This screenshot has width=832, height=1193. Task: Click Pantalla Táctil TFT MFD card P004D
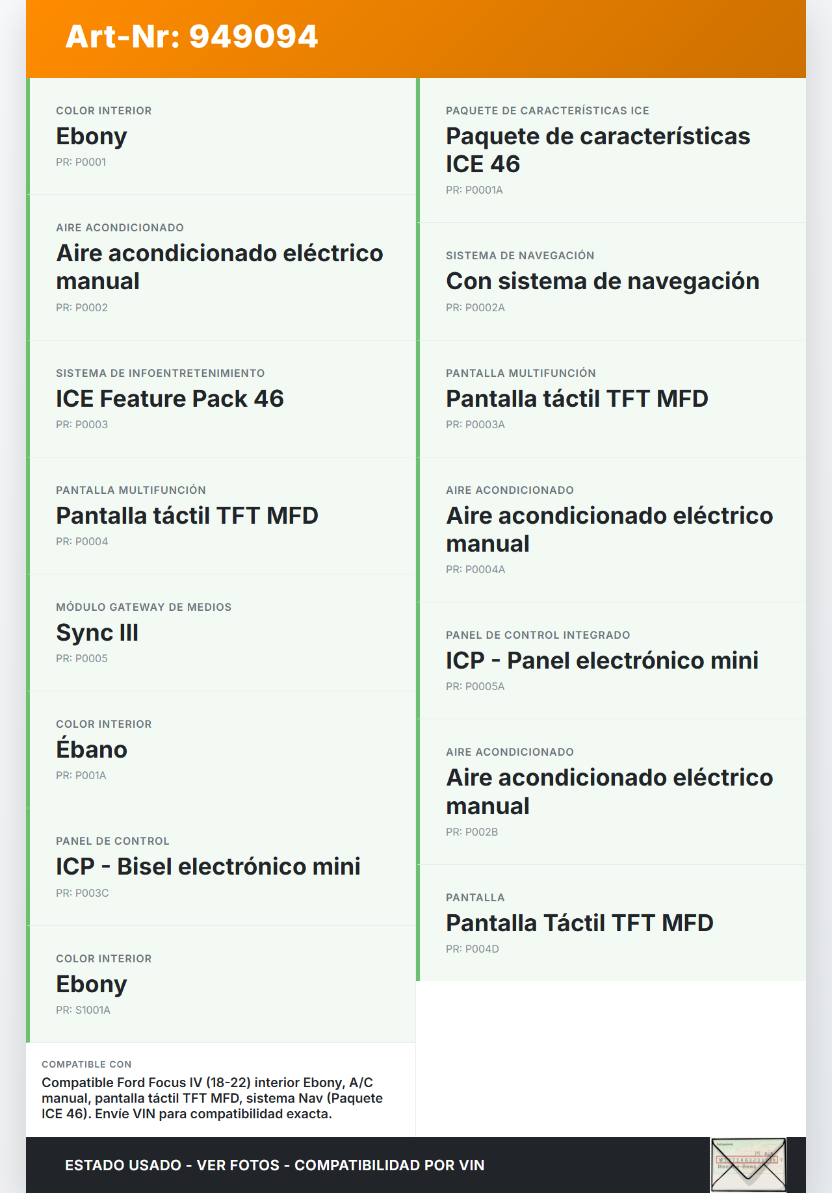tap(611, 923)
